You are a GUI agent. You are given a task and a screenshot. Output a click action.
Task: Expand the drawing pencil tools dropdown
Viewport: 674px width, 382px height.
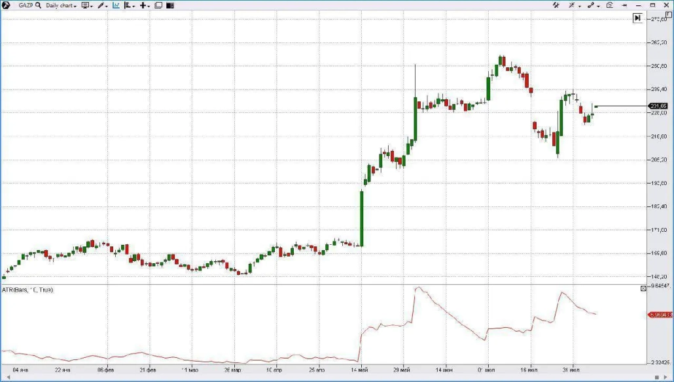click(103, 5)
